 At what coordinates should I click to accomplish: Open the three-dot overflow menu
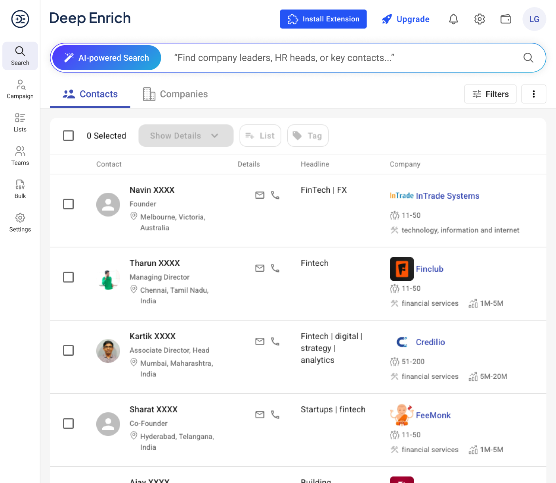[533, 94]
